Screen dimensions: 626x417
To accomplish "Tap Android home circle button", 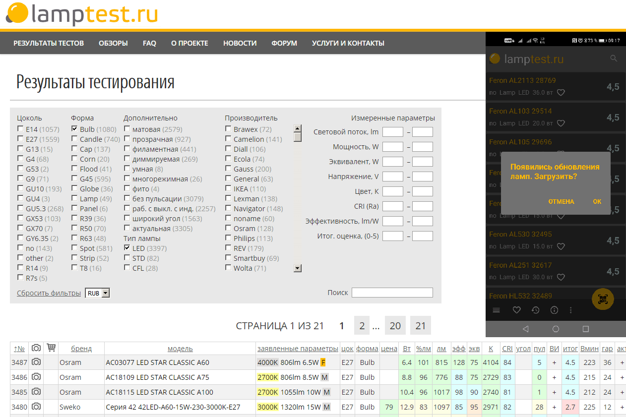I will pos(556,329).
